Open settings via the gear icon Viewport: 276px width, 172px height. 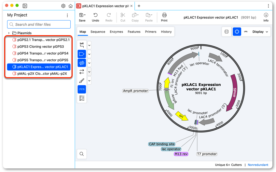click(x=63, y=6)
